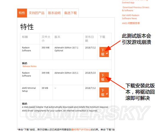
Task: Open the 最终用户许可协议 link
Action: [x=81, y=130]
